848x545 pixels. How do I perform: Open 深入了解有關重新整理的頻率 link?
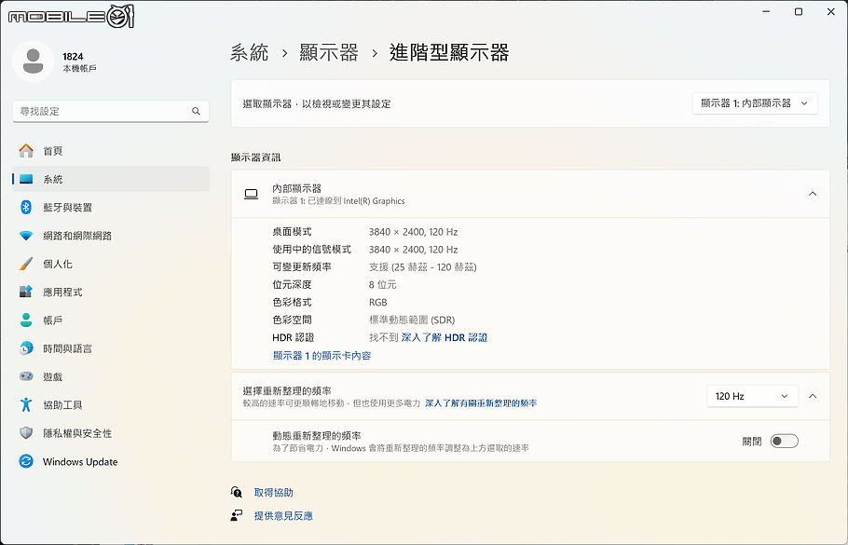481,403
